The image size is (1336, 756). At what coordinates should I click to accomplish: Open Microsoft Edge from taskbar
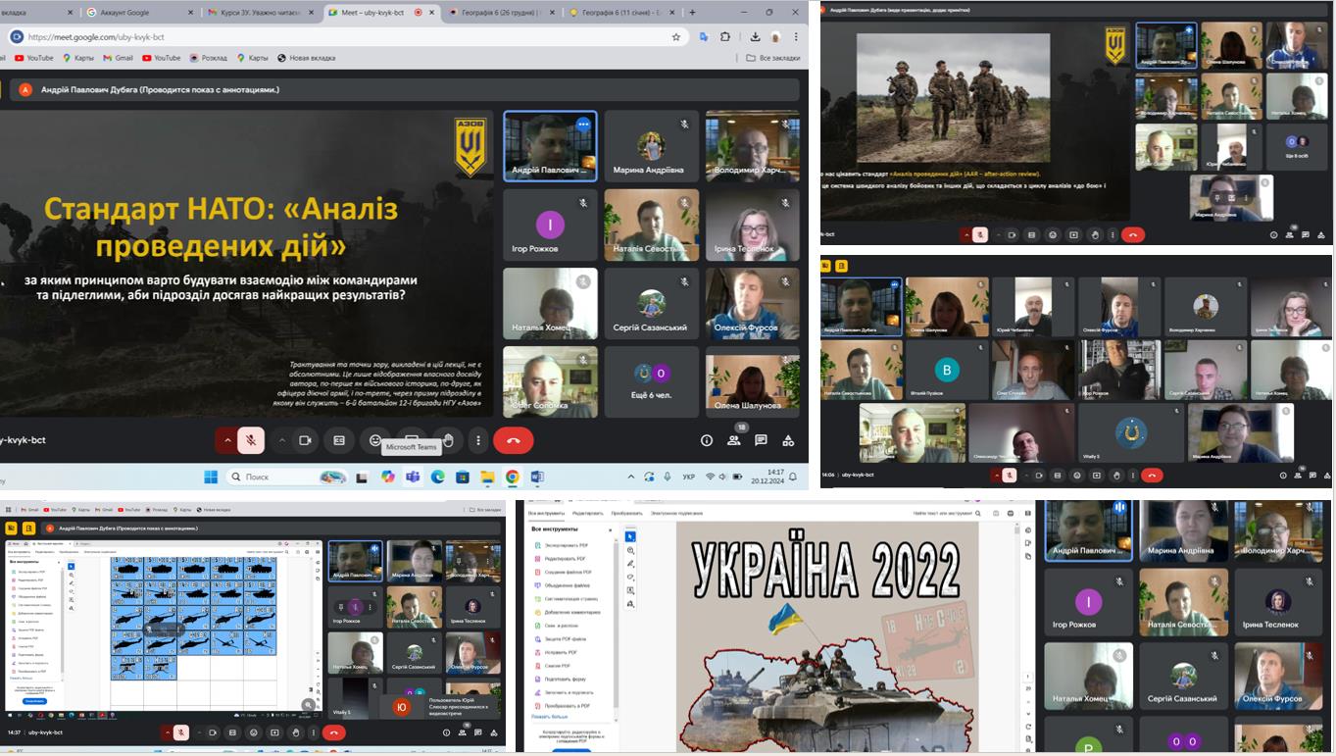click(x=437, y=477)
